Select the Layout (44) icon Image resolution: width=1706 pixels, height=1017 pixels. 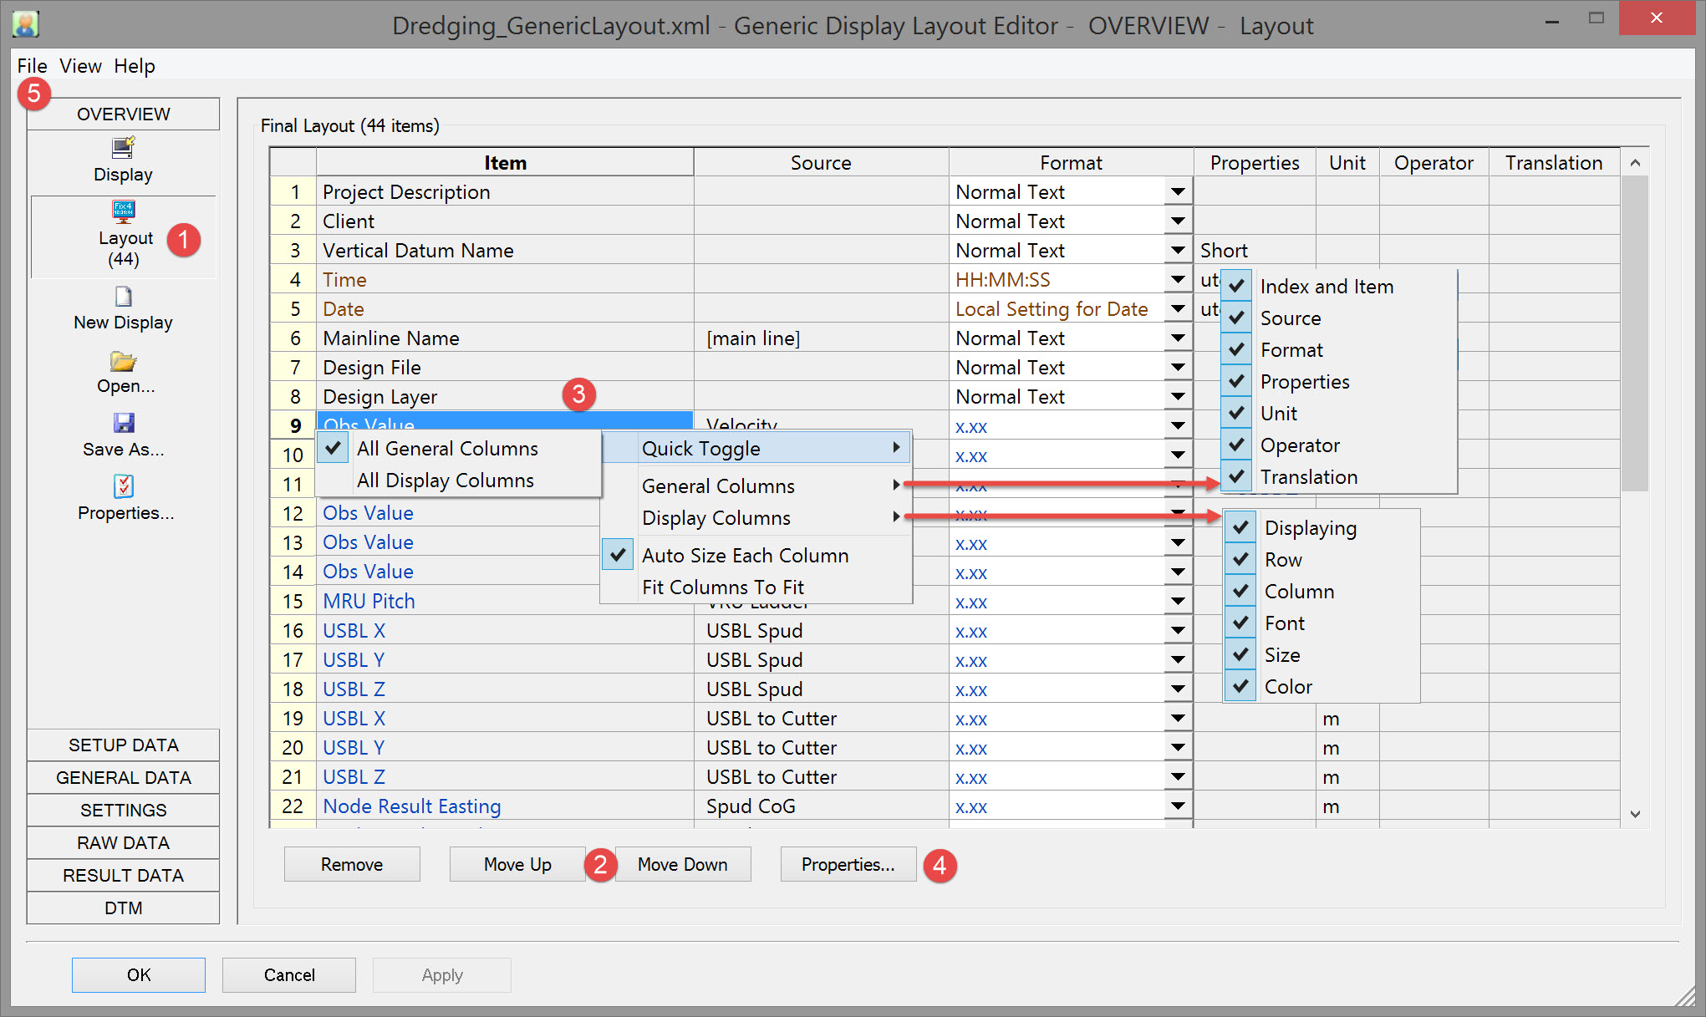point(123,211)
